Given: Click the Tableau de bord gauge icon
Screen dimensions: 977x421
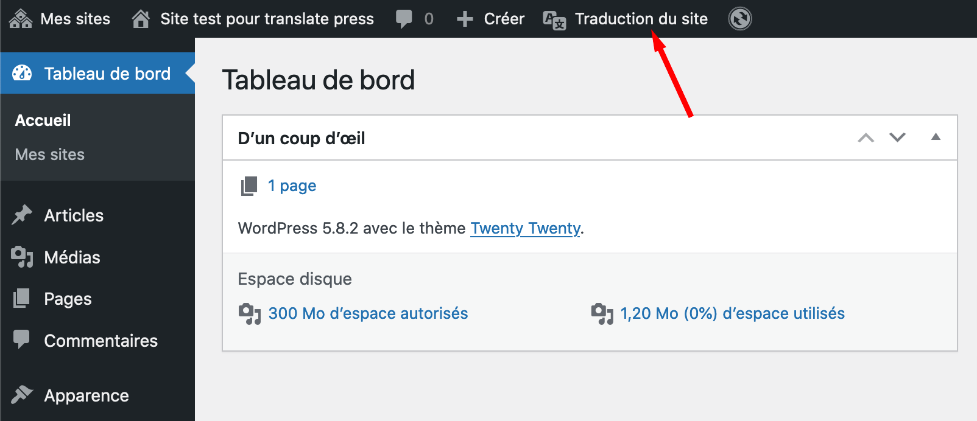Looking at the screenshot, I should click(22, 74).
